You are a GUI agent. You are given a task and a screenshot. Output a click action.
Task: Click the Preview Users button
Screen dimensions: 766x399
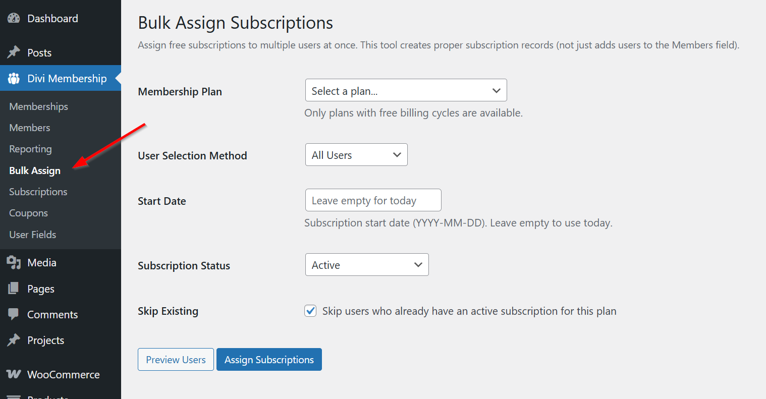pos(176,359)
